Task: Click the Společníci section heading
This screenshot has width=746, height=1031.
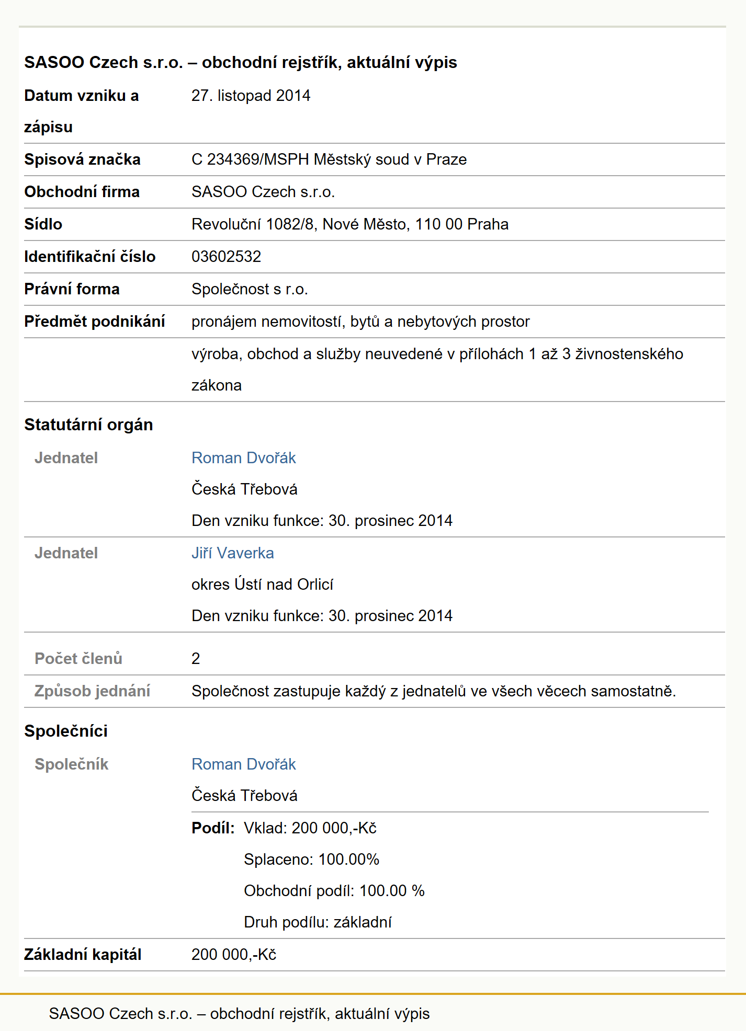Action: 66,731
